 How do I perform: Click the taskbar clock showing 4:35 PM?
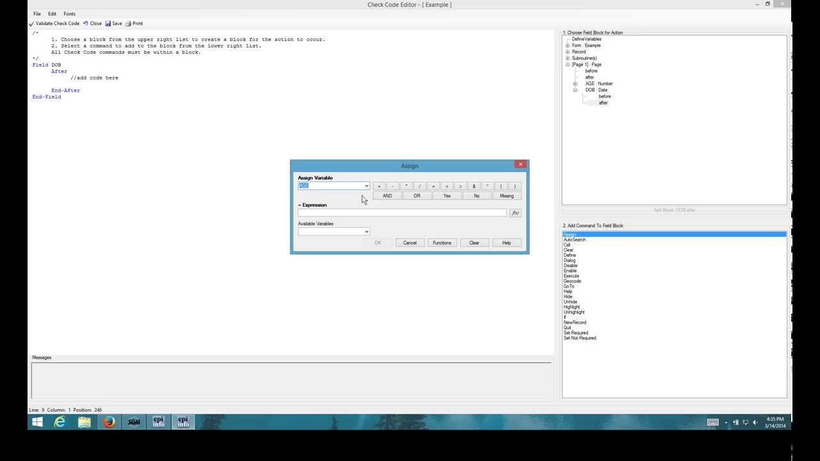click(x=775, y=423)
